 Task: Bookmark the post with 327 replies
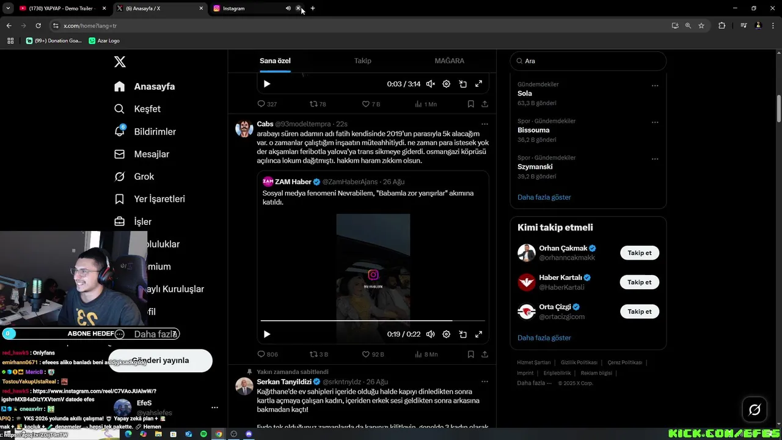point(471,104)
